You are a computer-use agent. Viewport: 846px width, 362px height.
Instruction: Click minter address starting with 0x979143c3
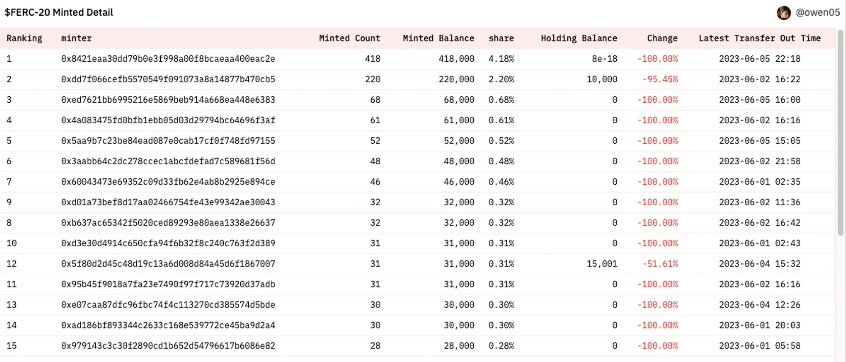click(x=168, y=346)
